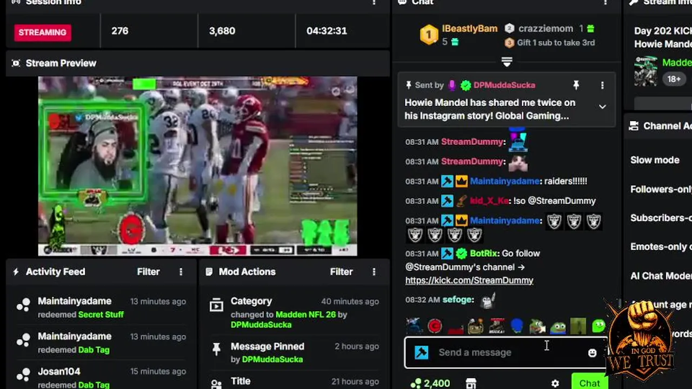Viewport: 692px width, 389px height.
Task: Click the 18+ badge in Stream Info
Action: [x=674, y=79]
